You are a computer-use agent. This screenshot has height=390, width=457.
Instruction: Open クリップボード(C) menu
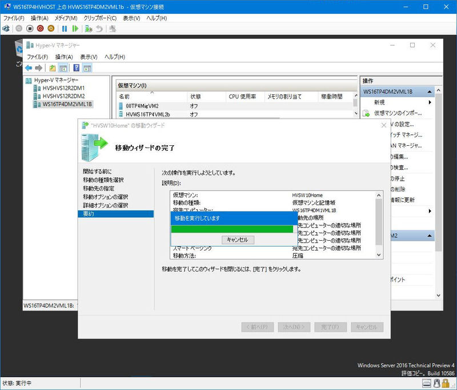pos(100,18)
